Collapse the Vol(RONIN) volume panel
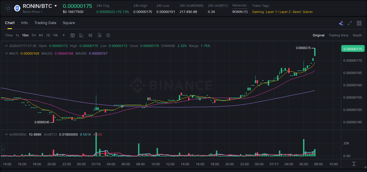Image resolution: width=367 pixels, height=172 pixels. [6, 134]
